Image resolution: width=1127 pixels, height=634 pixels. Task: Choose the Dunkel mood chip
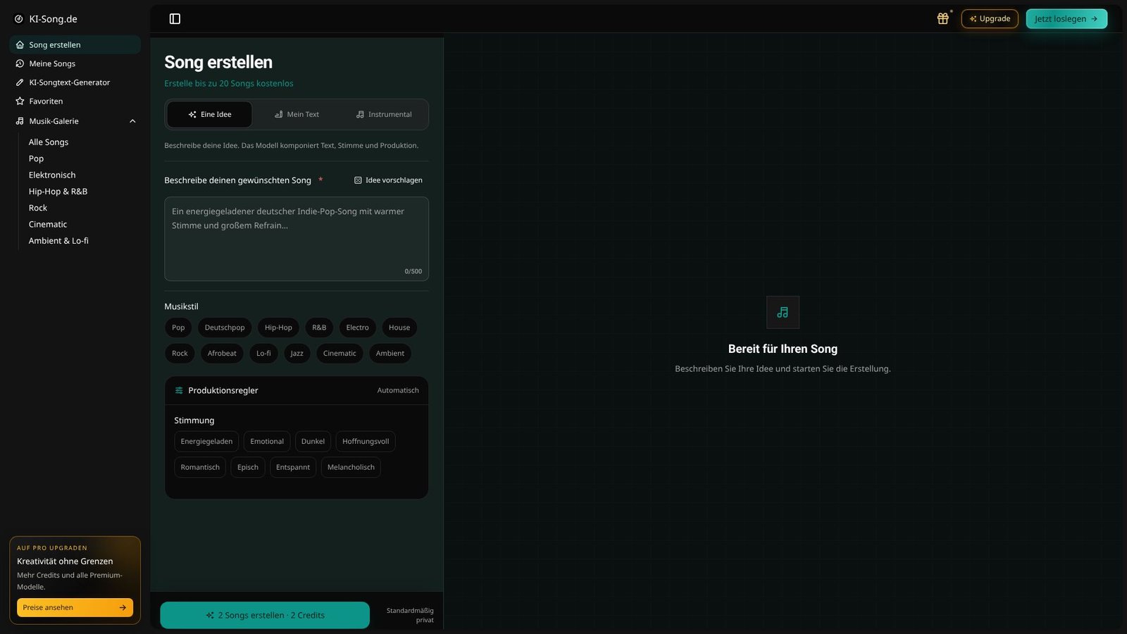pos(313,442)
